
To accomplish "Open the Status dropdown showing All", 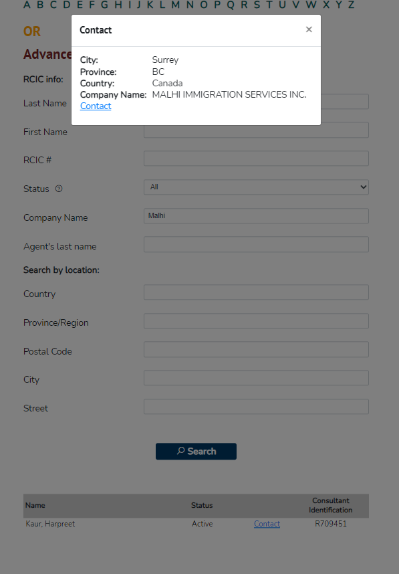I will pos(256,187).
